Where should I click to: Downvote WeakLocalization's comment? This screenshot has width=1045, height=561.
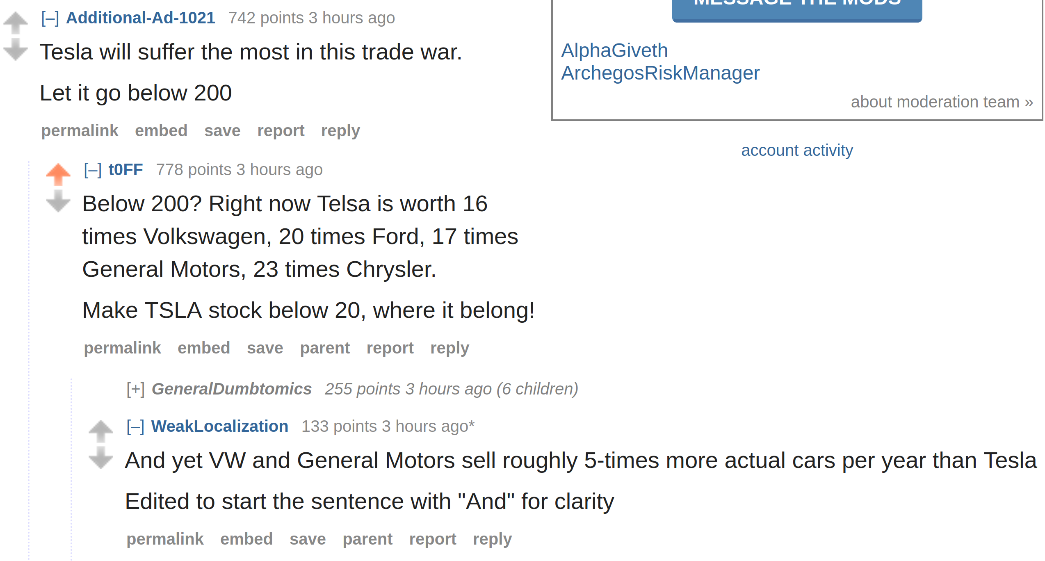tap(101, 458)
